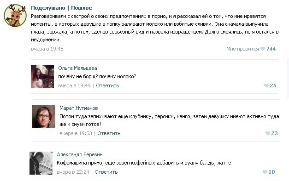Open post timestamp вчера в 19:45
Image resolution: width=289 pixels, height=182 pixels.
click(47, 49)
